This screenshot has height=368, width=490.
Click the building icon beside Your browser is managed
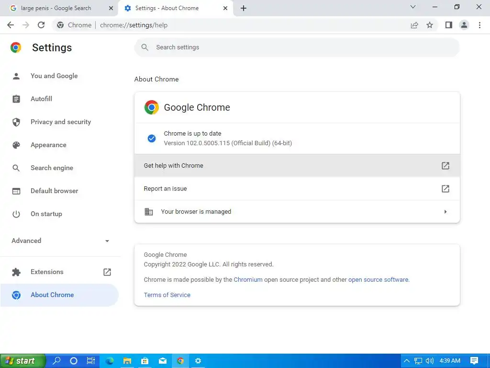[x=149, y=212]
